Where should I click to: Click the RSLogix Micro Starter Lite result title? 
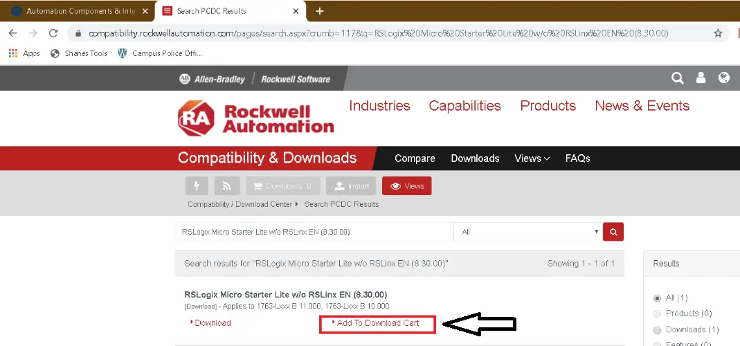point(285,295)
